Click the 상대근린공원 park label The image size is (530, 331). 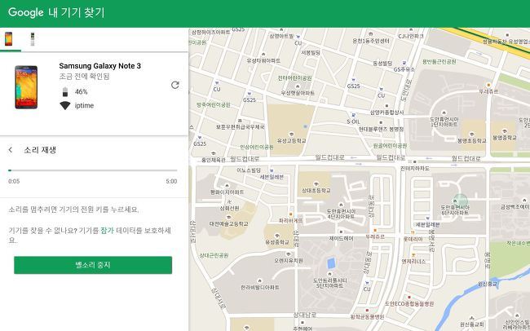pyautogui.click(x=214, y=255)
